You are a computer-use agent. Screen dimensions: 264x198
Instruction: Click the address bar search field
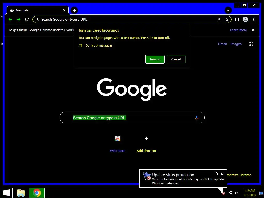click(132, 19)
